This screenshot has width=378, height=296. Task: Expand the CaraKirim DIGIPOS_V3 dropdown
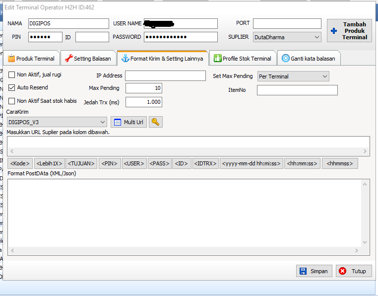103,122
